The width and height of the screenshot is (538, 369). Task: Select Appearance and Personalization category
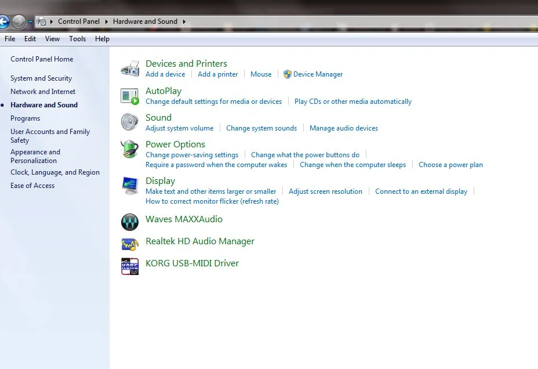35,156
